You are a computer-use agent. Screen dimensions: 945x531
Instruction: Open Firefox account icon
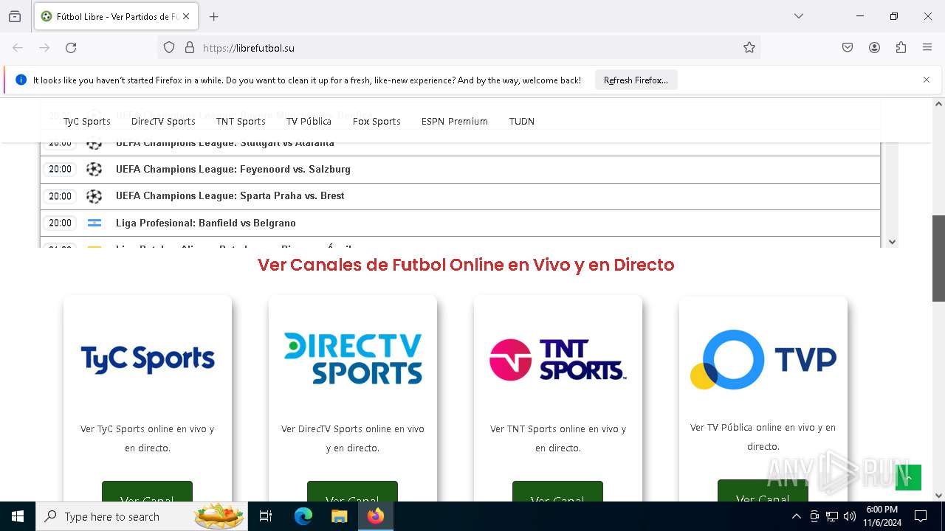click(874, 47)
